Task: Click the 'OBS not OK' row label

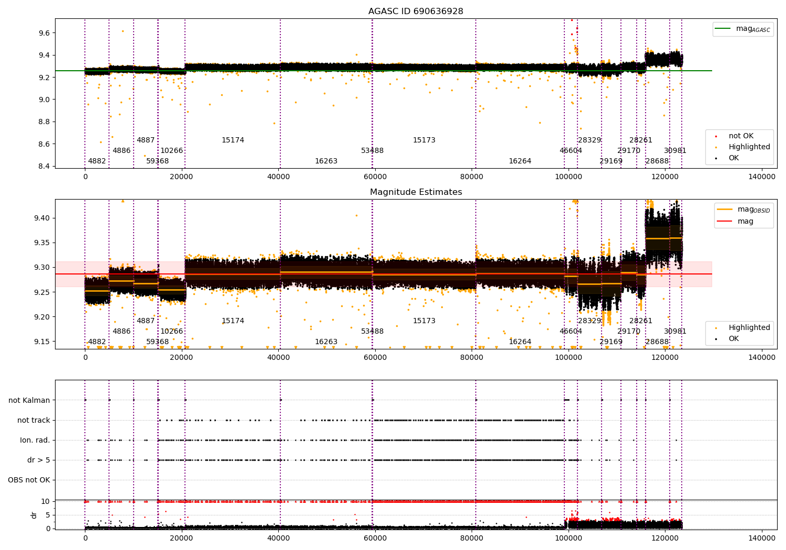Action: pyautogui.click(x=29, y=480)
